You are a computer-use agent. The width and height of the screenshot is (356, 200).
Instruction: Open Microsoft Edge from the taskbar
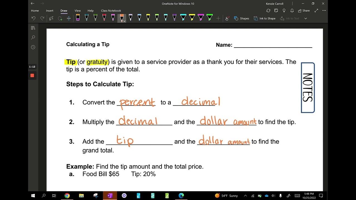point(181,196)
